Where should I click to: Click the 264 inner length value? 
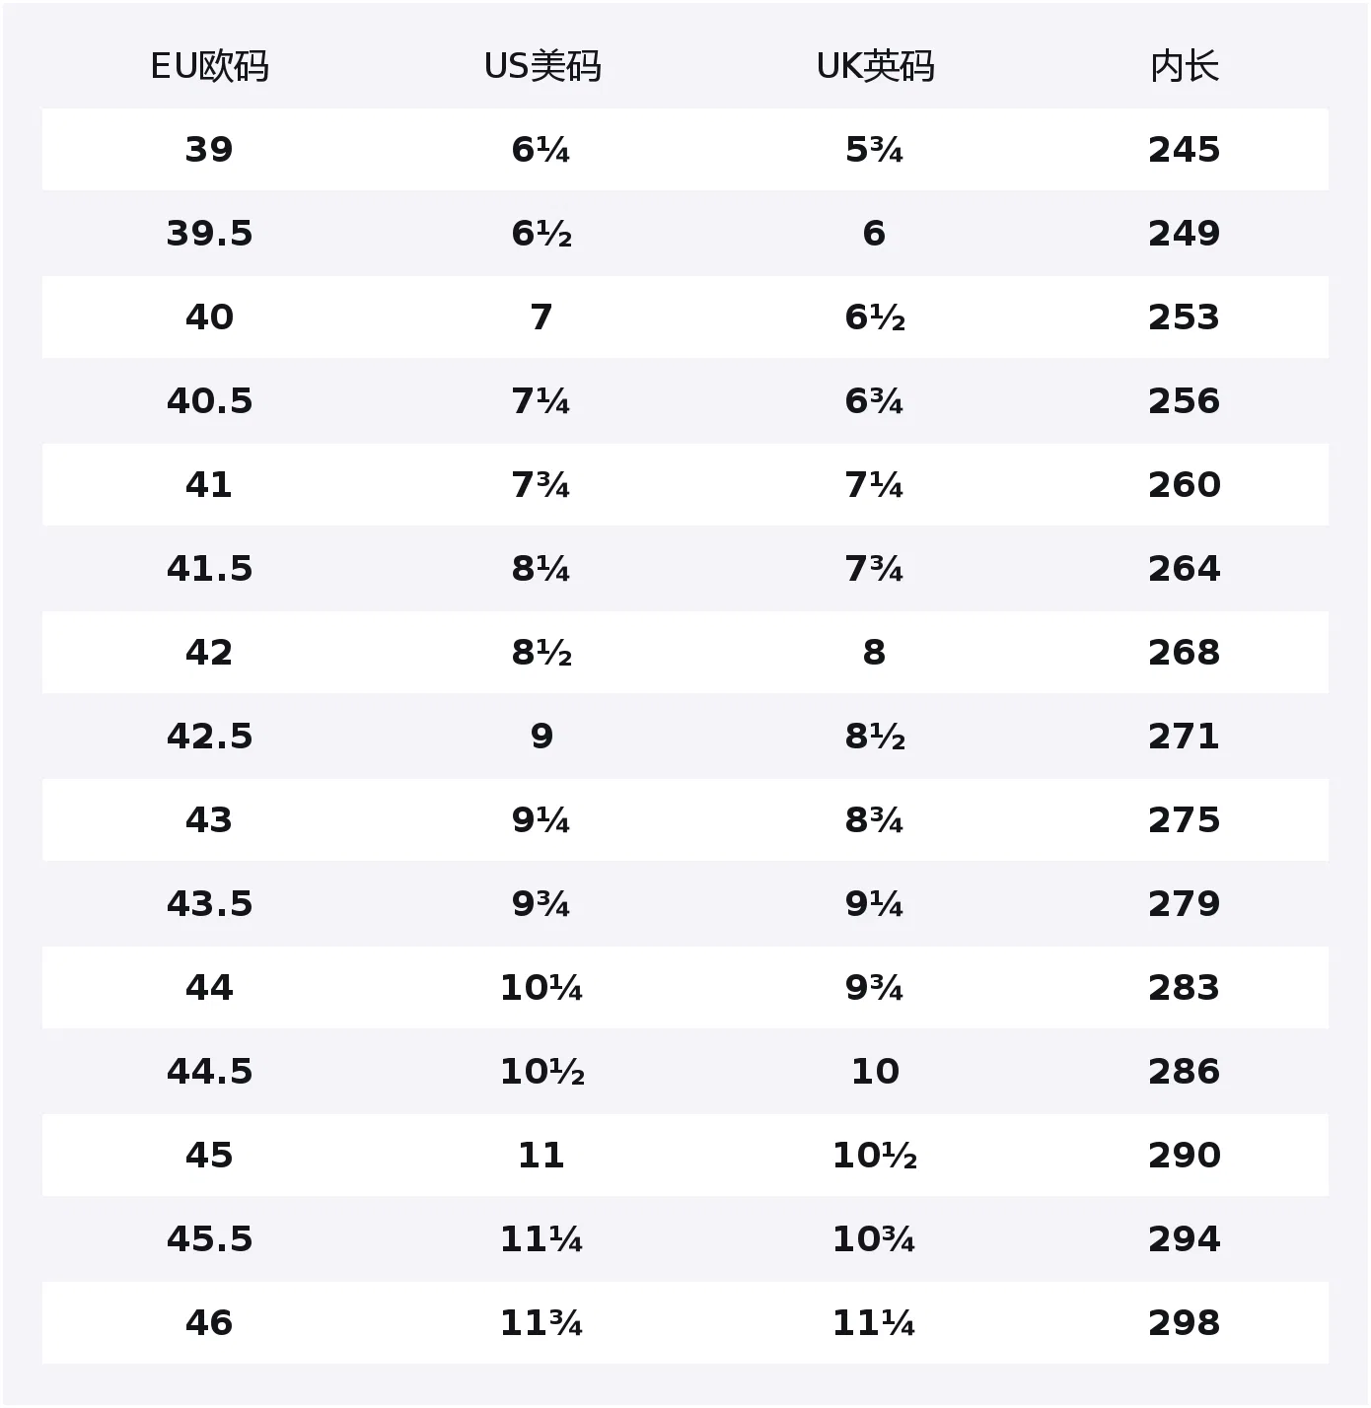point(1185,569)
